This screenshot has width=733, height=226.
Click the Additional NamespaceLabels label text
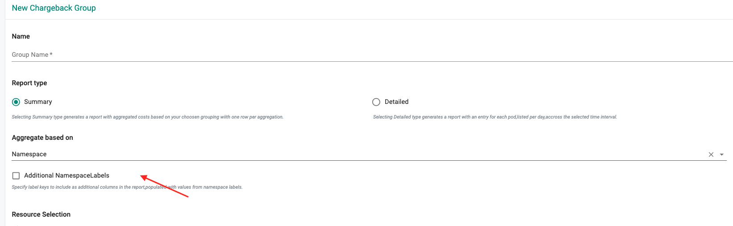[x=66, y=175]
